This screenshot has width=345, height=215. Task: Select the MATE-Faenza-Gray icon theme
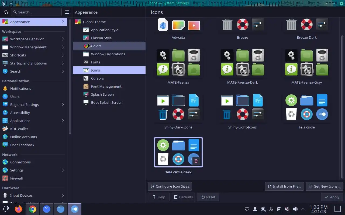click(307, 67)
